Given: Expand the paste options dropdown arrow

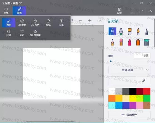Looking at the screenshot, I should [x=142, y=11].
